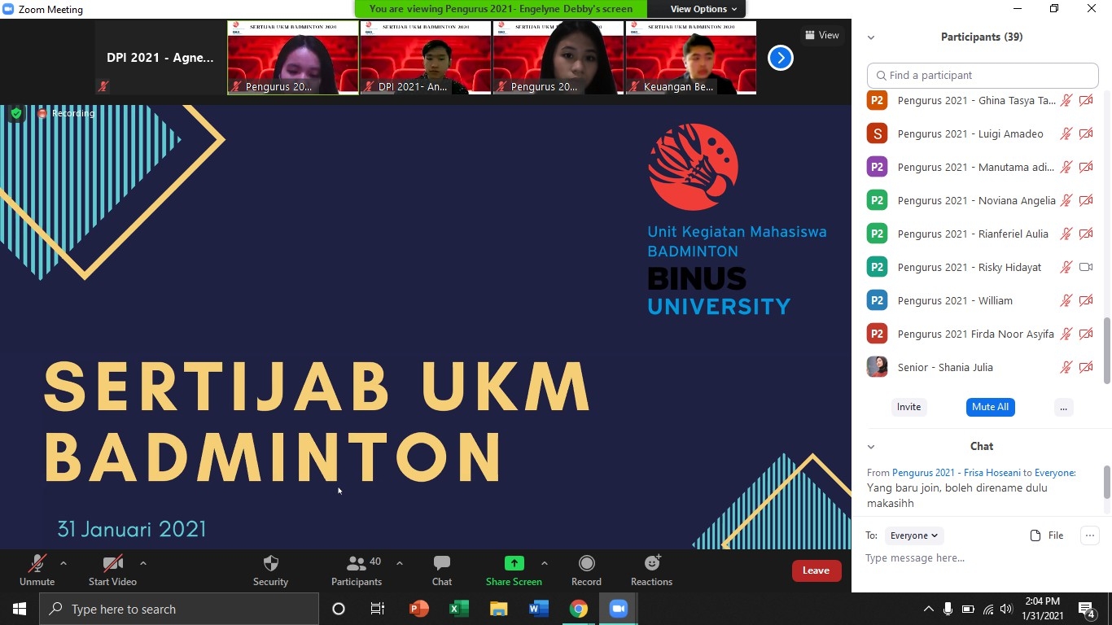This screenshot has width=1112, height=625.
Task: Open Windows notification center icon
Action: (1087, 609)
